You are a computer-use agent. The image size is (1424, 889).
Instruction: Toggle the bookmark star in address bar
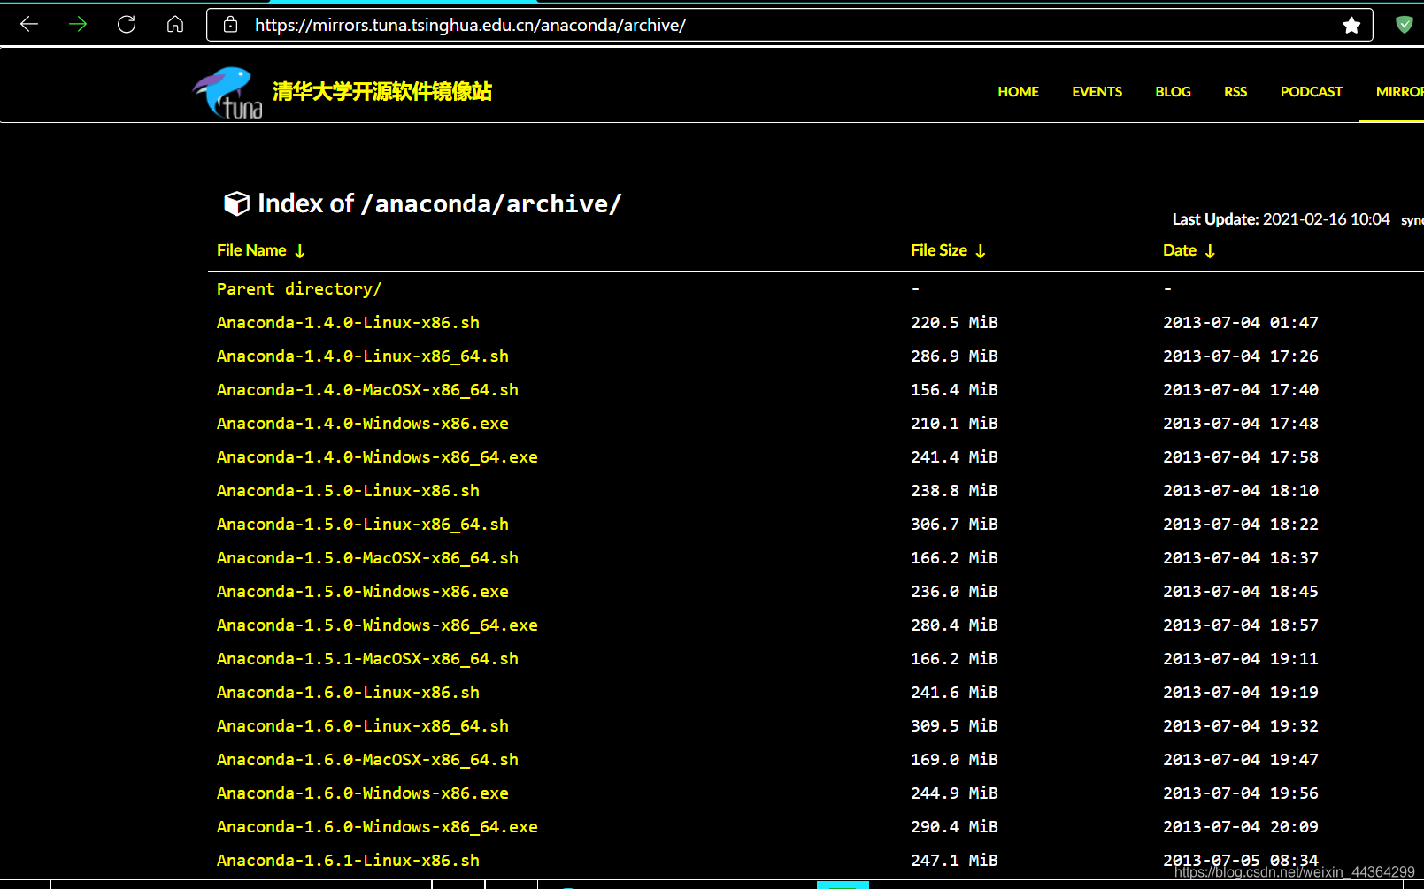click(1351, 25)
